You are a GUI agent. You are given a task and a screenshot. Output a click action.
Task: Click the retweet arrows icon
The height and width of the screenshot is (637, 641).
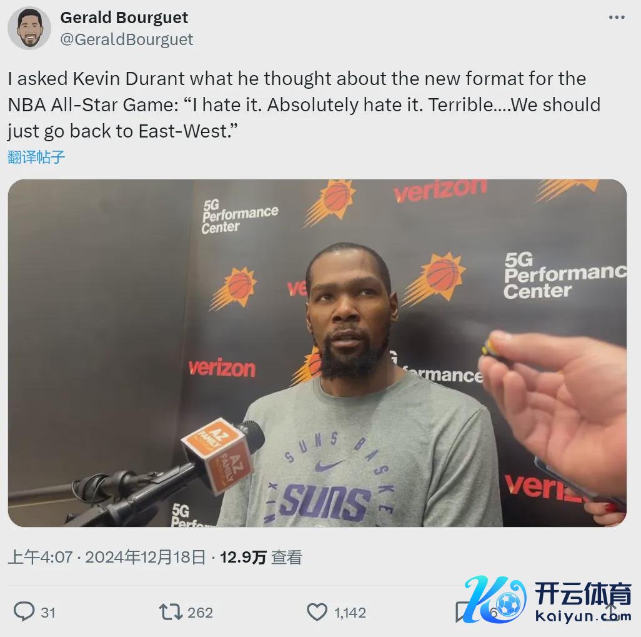pyautogui.click(x=171, y=612)
